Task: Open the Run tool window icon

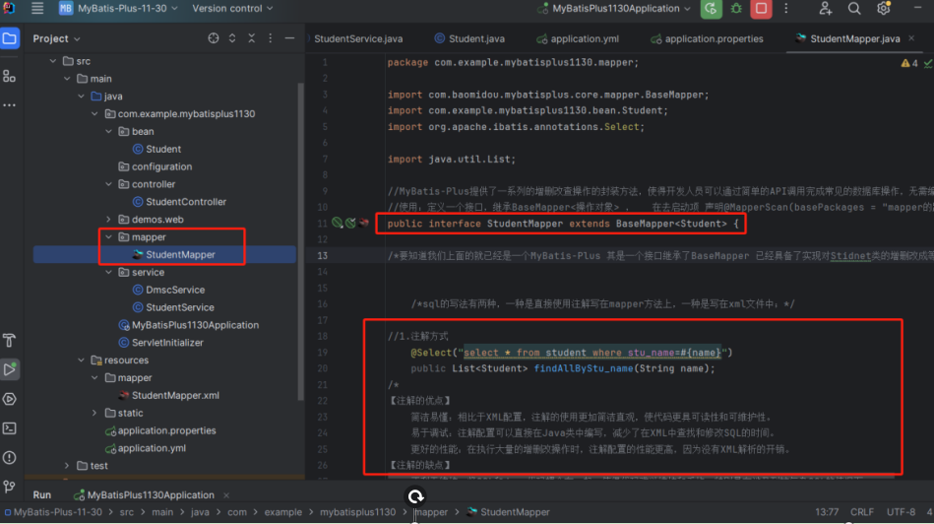Action: click(x=10, y=369)
